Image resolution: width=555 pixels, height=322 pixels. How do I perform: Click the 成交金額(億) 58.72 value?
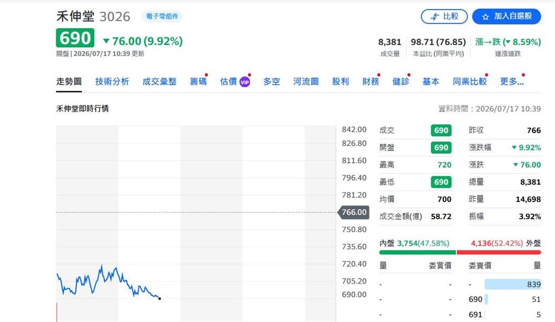pos(441,216)
